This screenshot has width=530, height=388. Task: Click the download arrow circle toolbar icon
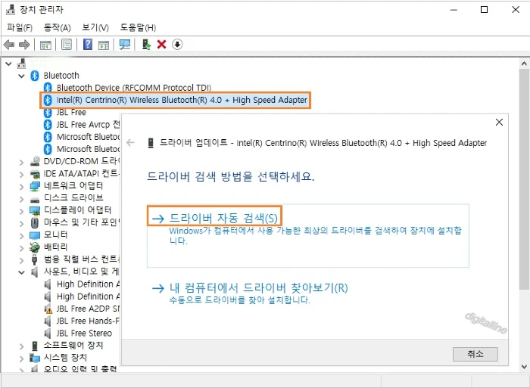[177, 44]
